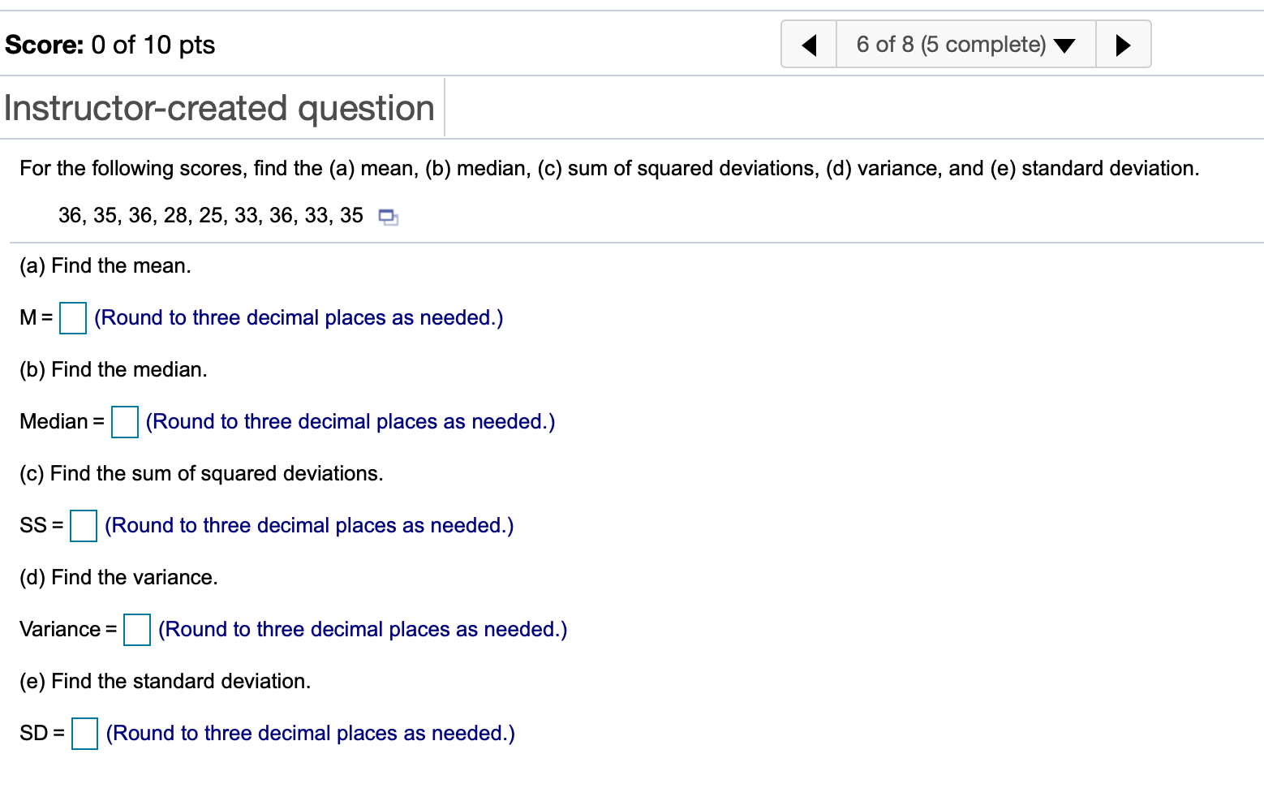The image size is (1264, 797).
Task: Click the rounding hint beside the SD box
Action: (x=310, y=733)
